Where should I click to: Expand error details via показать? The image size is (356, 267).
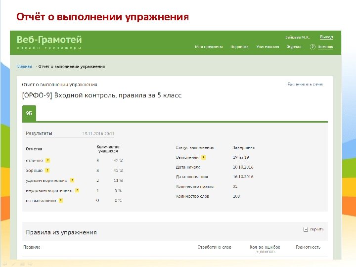(x=265, y=252)
